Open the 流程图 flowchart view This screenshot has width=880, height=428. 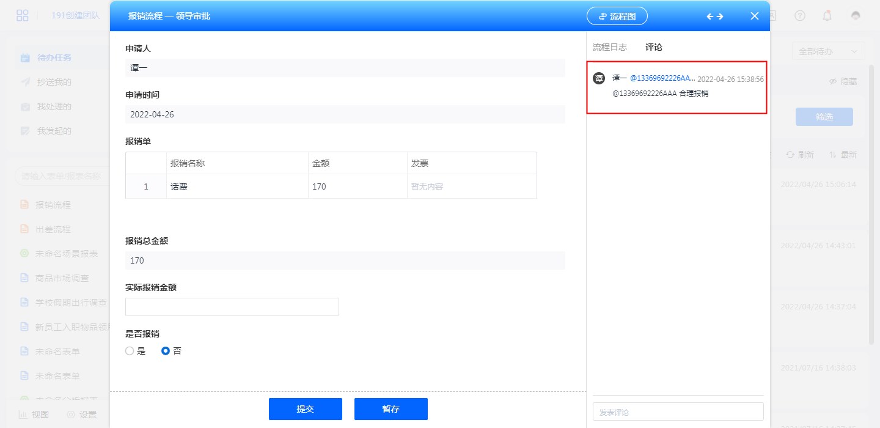(617, 17)
